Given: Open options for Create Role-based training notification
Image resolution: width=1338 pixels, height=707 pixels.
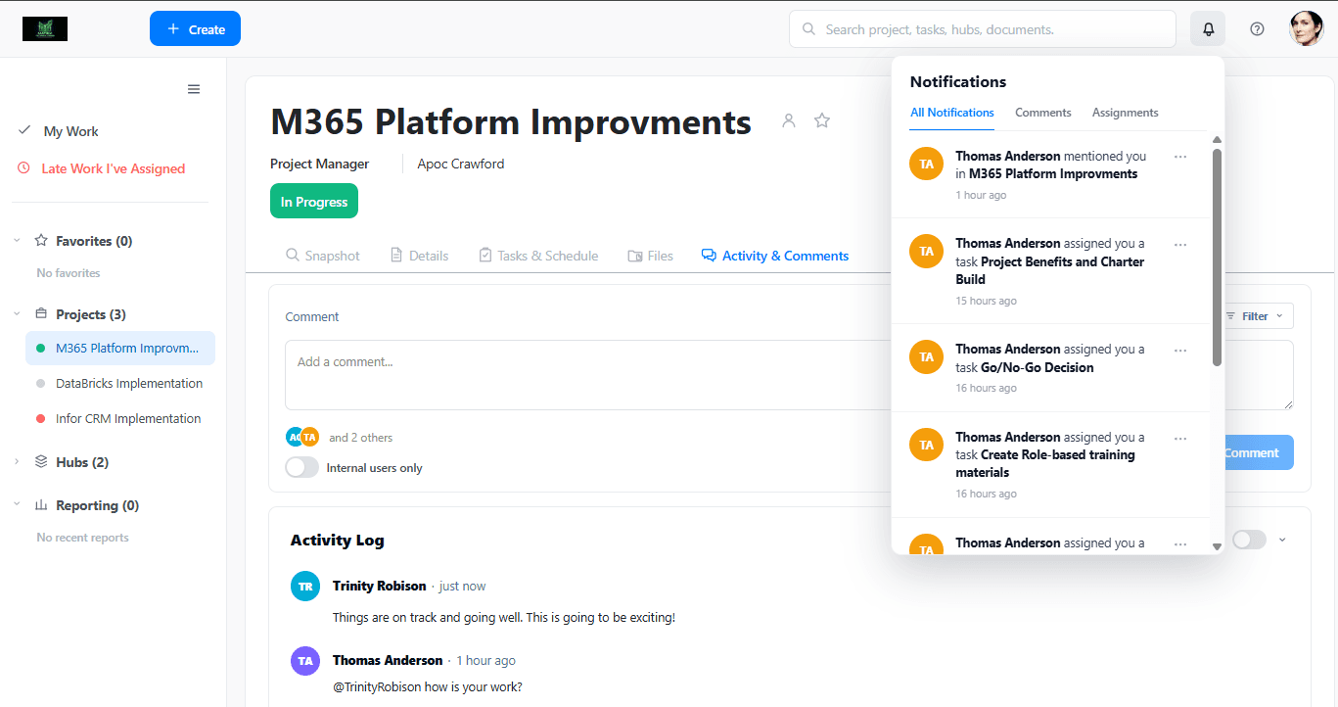Looking at the screenshot, I should point(1180,439).
